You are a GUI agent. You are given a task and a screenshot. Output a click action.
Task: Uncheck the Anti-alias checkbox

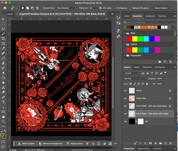point(100,8)
